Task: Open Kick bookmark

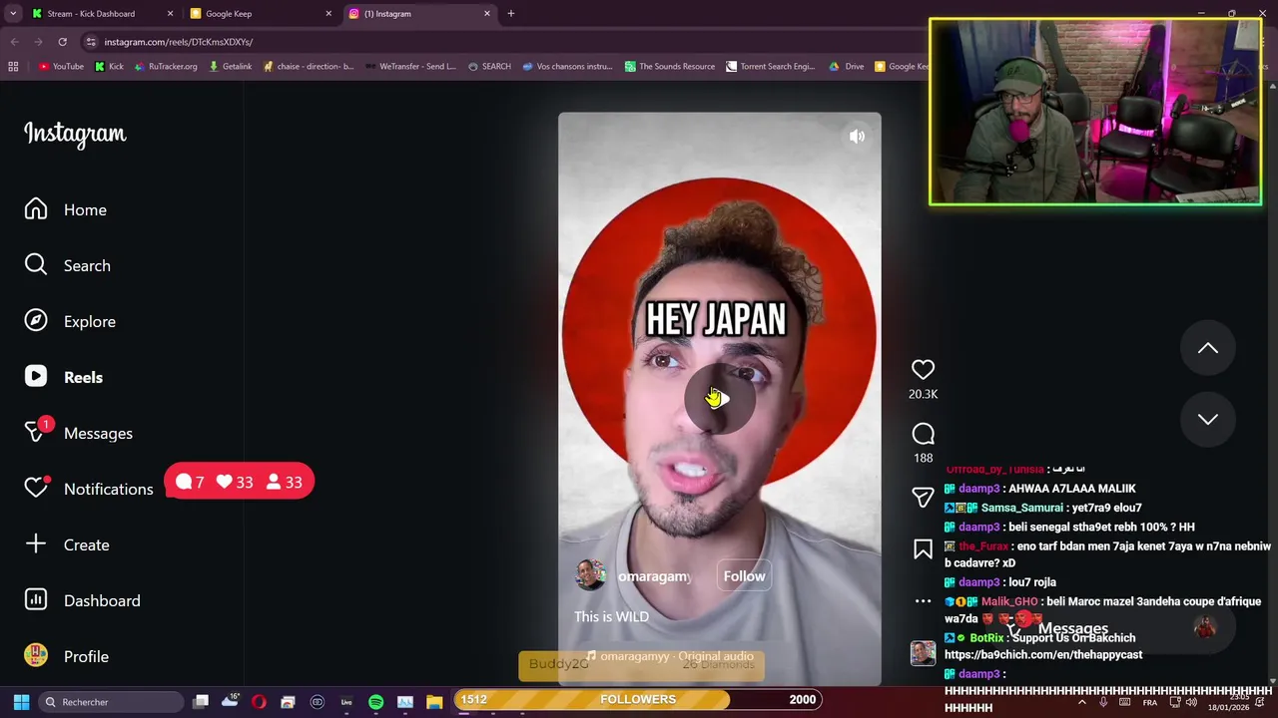Action: pos(109,67)
